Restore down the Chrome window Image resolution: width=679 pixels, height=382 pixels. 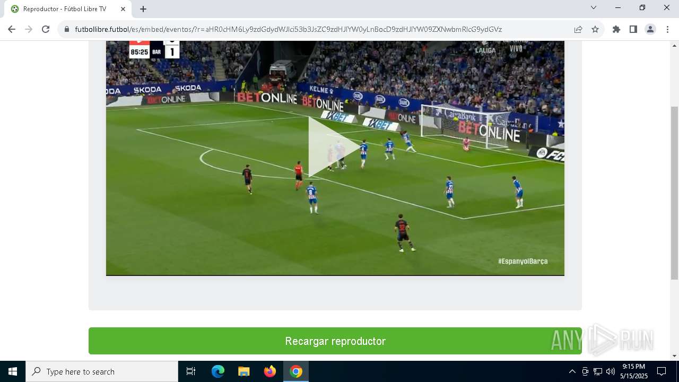click(642, 7)
